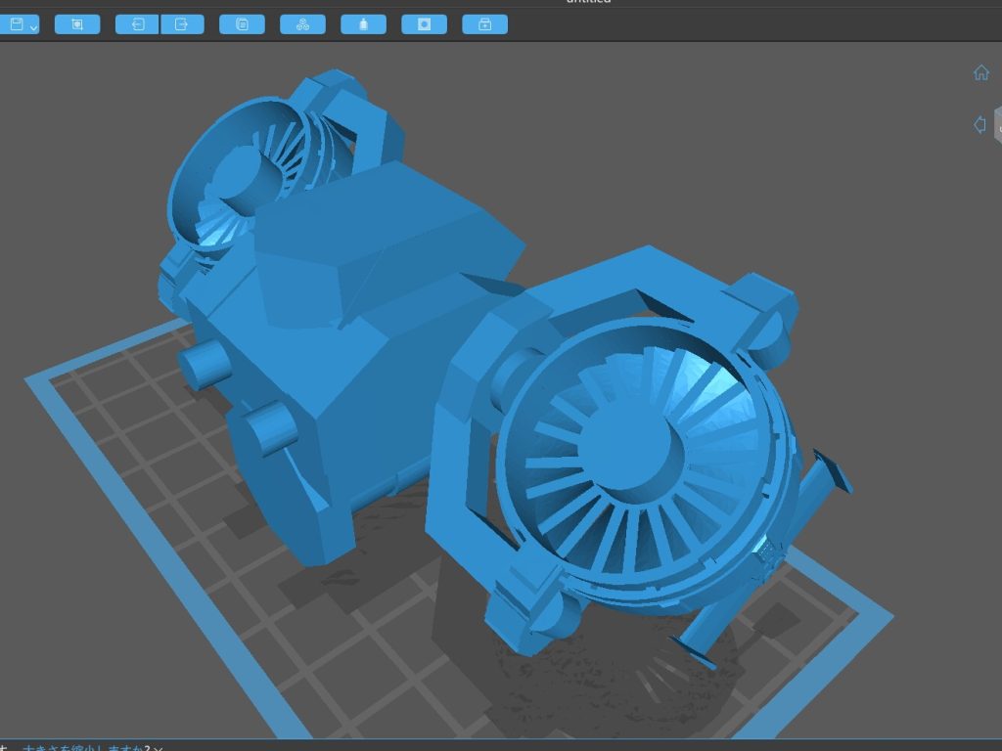Click the toolbox icon with plus
The image size is (1002, 751).
click(x=484, y=24)
